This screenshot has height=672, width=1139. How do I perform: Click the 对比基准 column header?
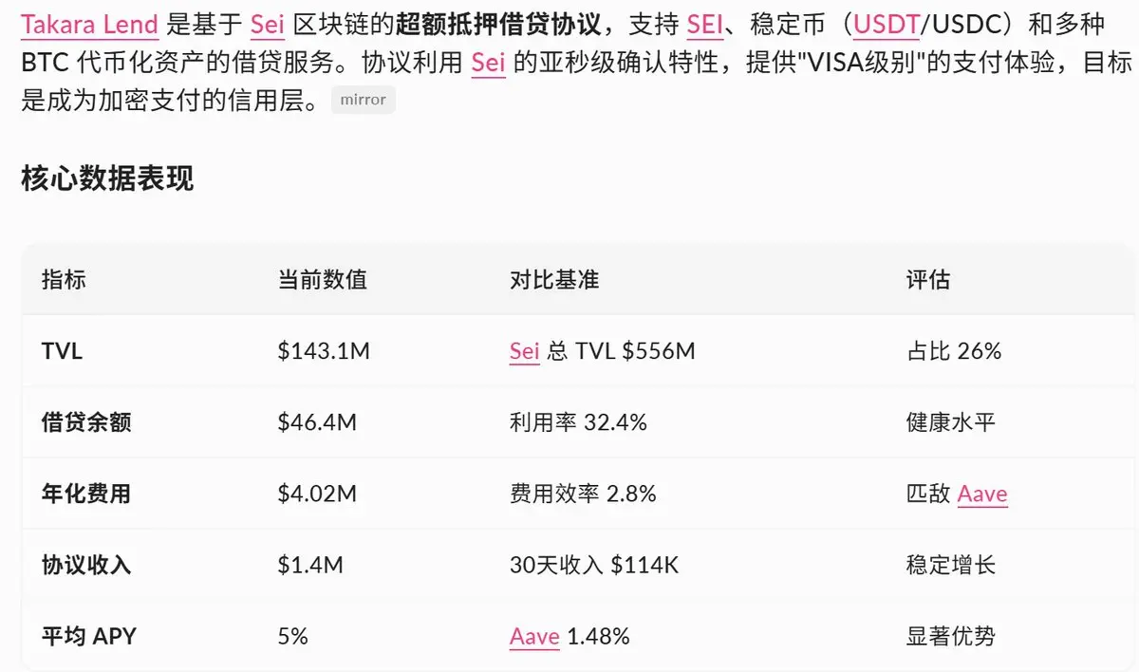point(554,280)
